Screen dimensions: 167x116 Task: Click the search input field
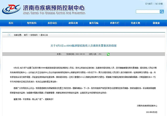click(148, 12)
